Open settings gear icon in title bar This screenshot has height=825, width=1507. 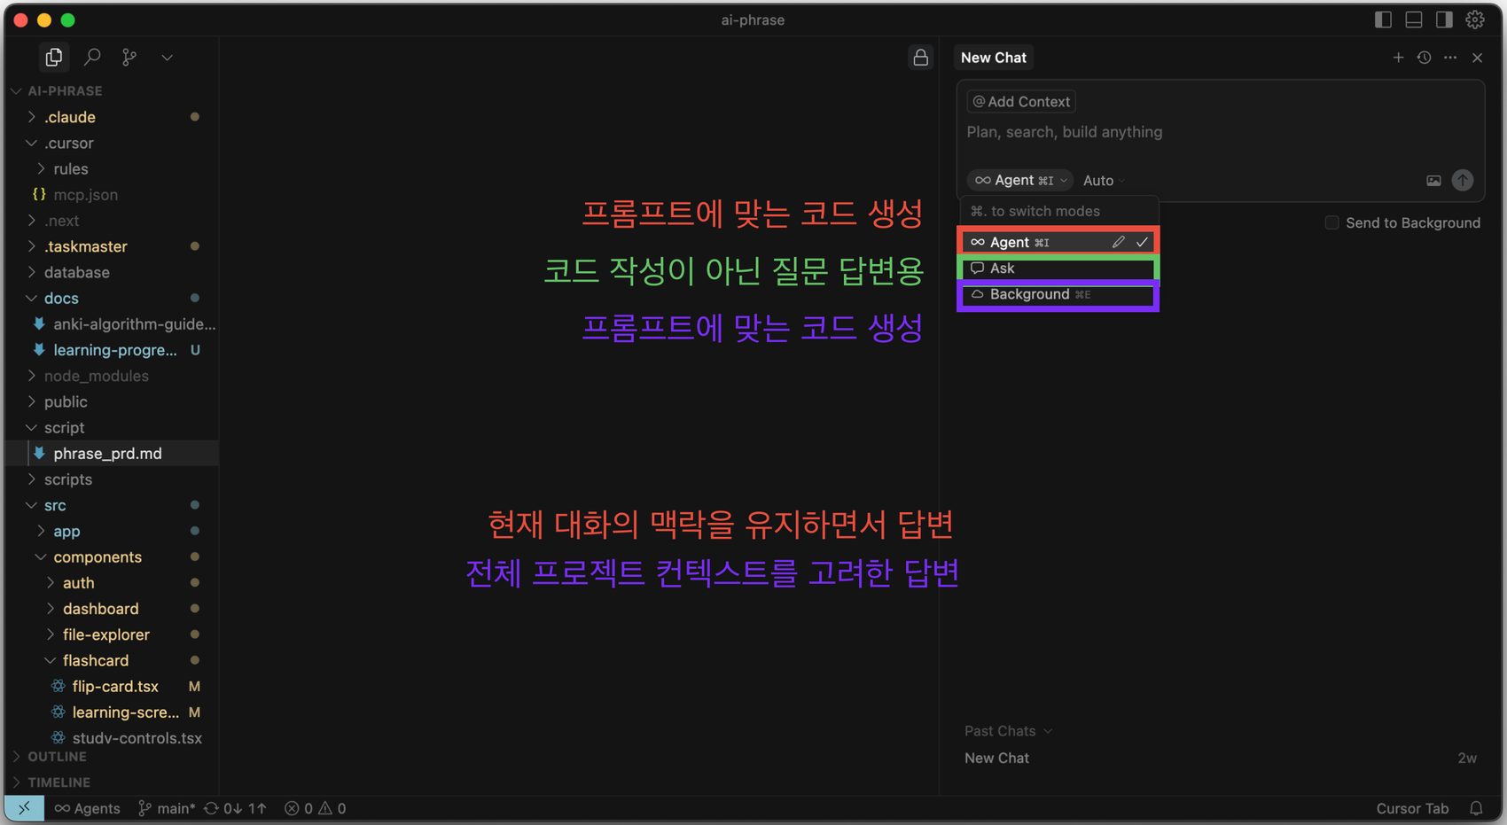point(1475,19)
